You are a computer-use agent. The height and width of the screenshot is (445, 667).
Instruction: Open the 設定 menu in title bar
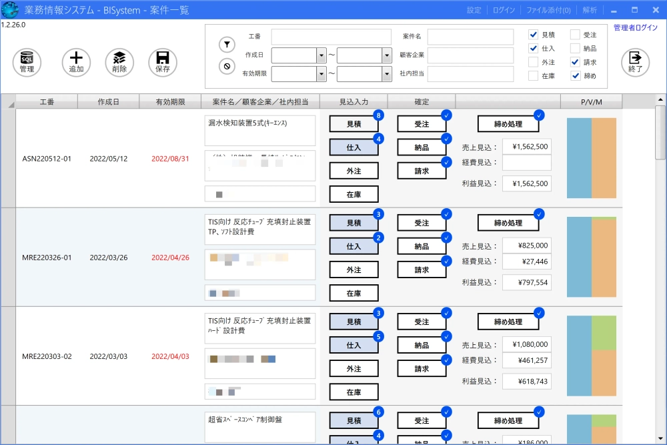coord(474,10)
